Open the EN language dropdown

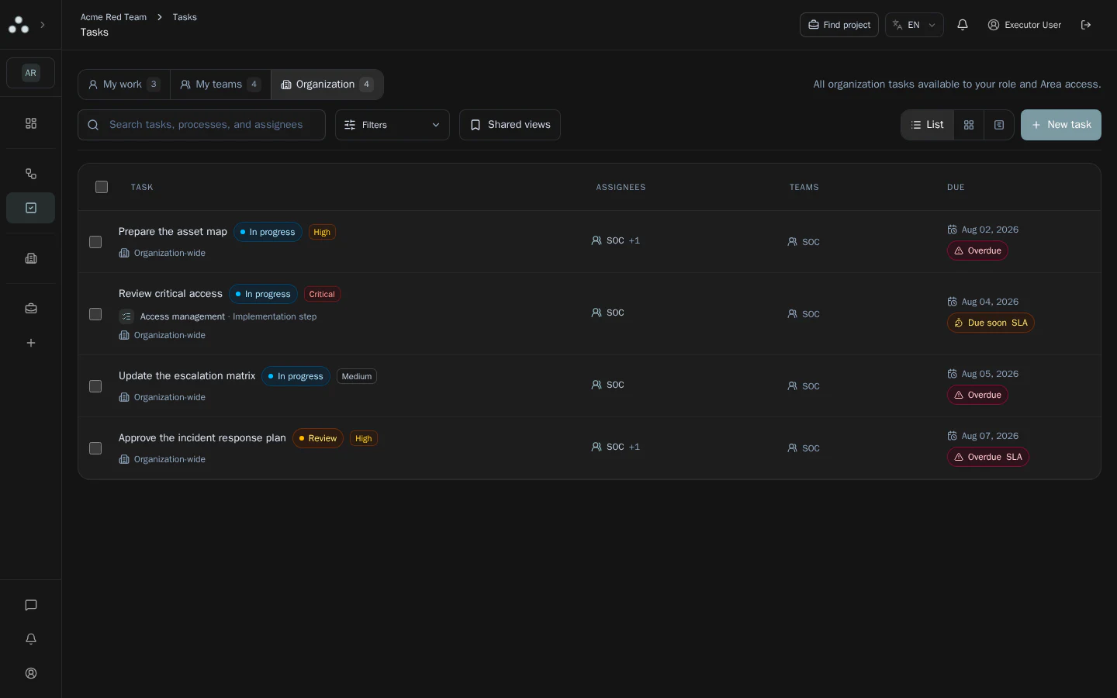click(915, 25)
